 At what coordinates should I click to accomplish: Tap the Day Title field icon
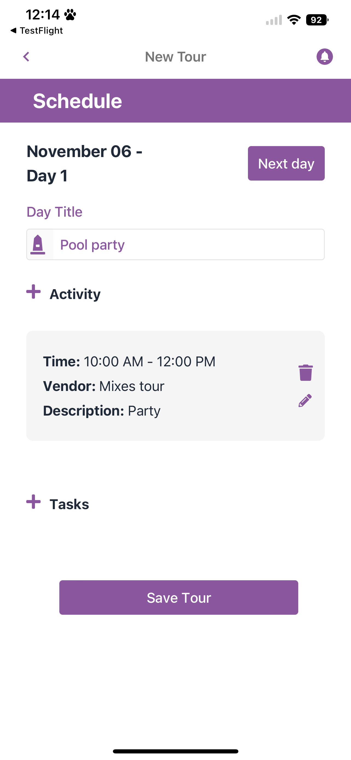point(38,244)
